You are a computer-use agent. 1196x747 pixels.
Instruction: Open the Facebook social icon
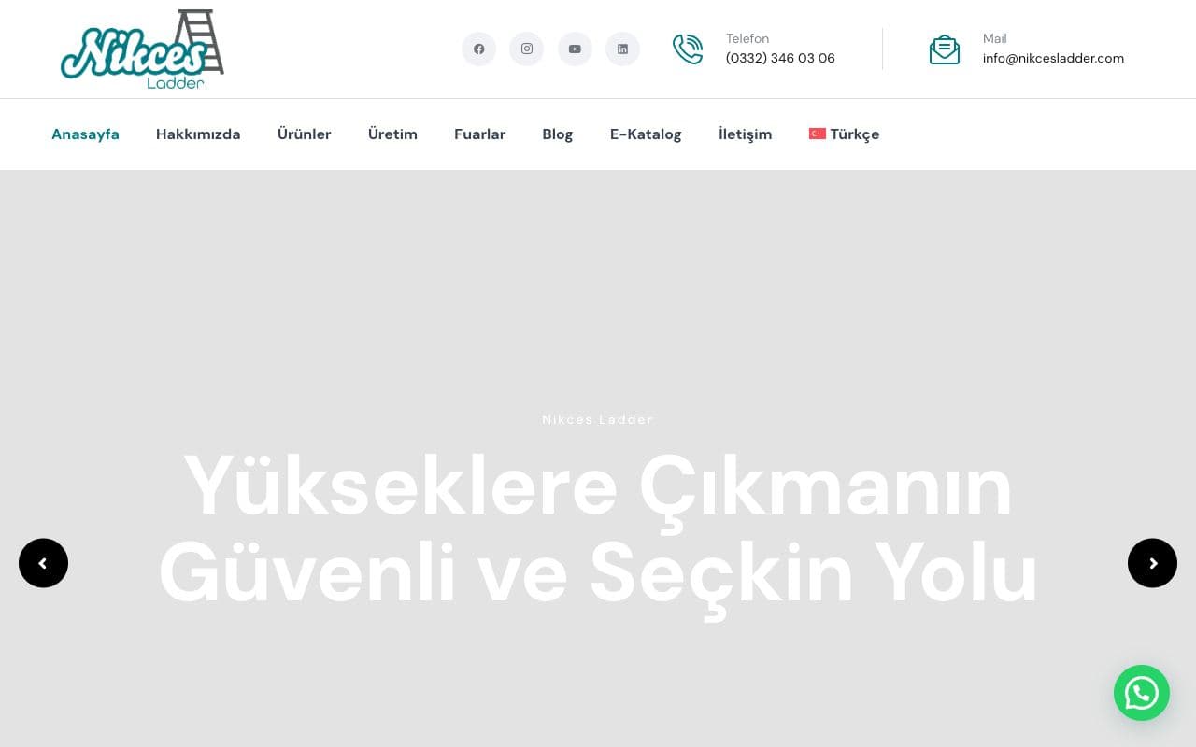478,49
